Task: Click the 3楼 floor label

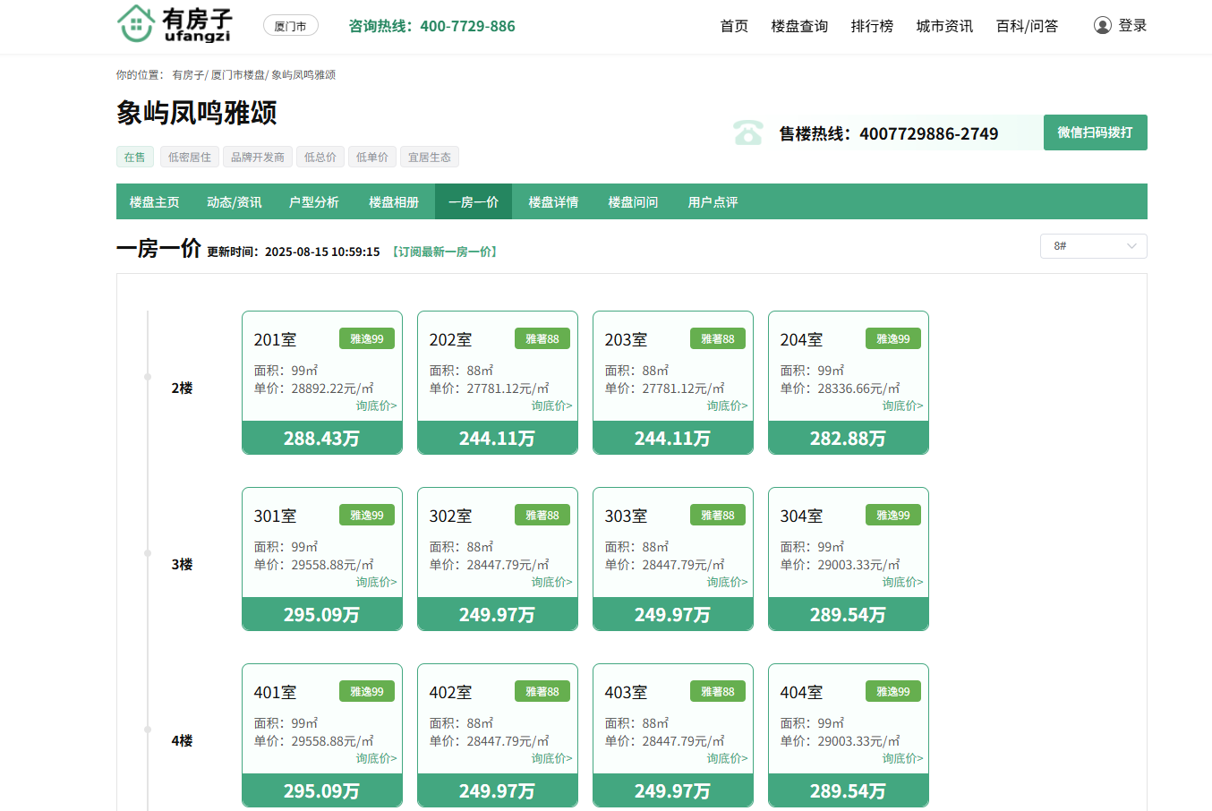Action: click(x=182, y=565)
